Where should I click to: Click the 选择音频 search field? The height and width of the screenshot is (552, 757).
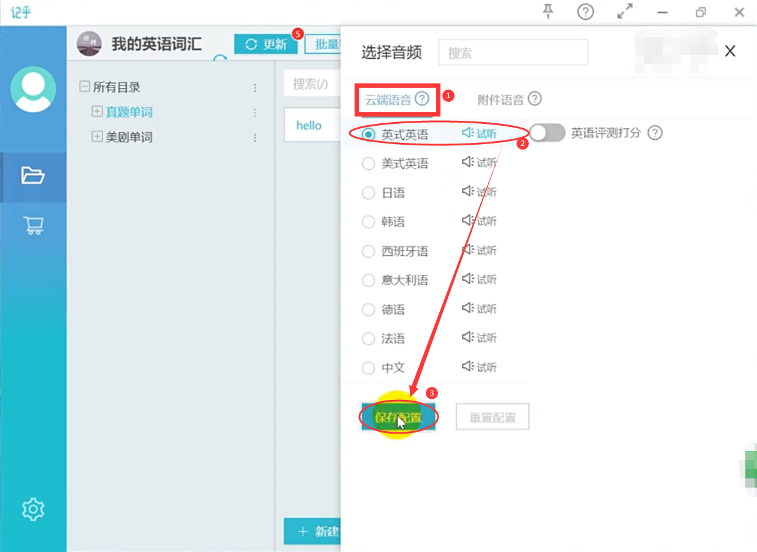(513, 53)
